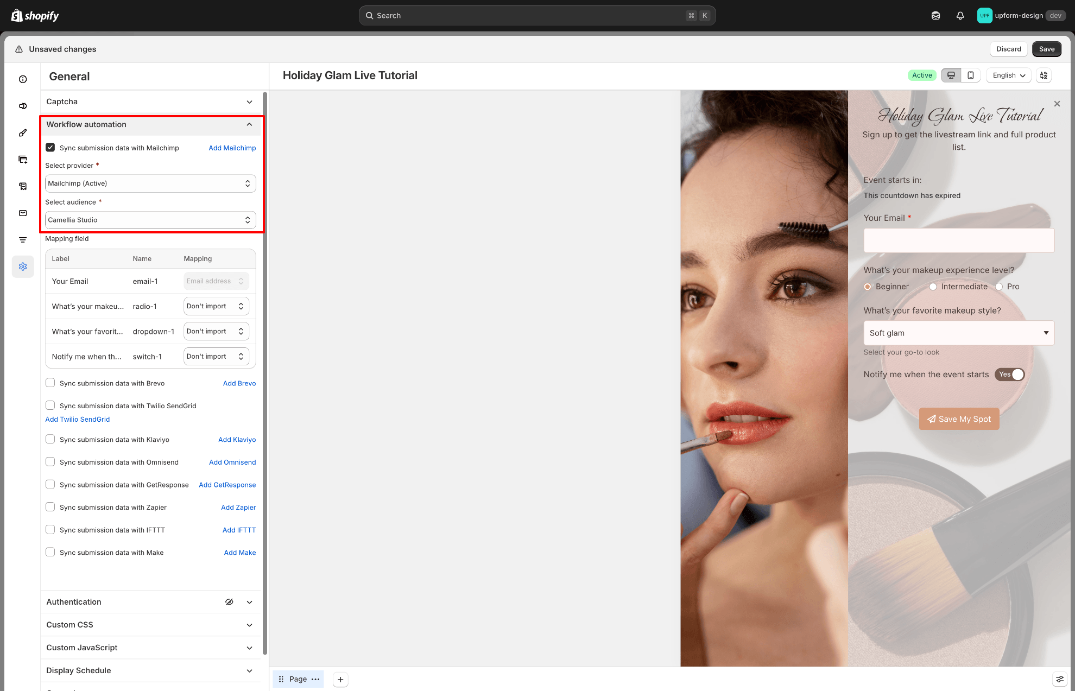Choose the Intermediate radio option
This screenshot has height=691, width=1075.
coord(933,287)
